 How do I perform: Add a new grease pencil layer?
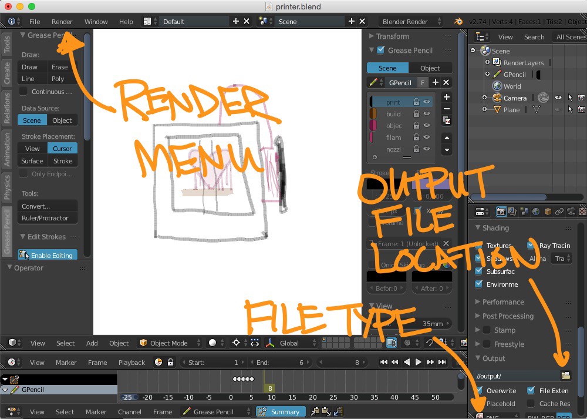pyautogui.click(x=447, y=97)
